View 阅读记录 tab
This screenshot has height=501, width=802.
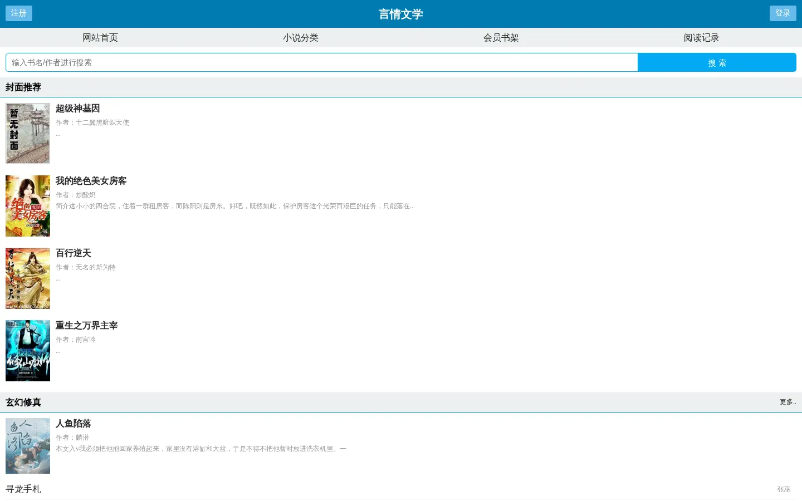coord(702,38)
